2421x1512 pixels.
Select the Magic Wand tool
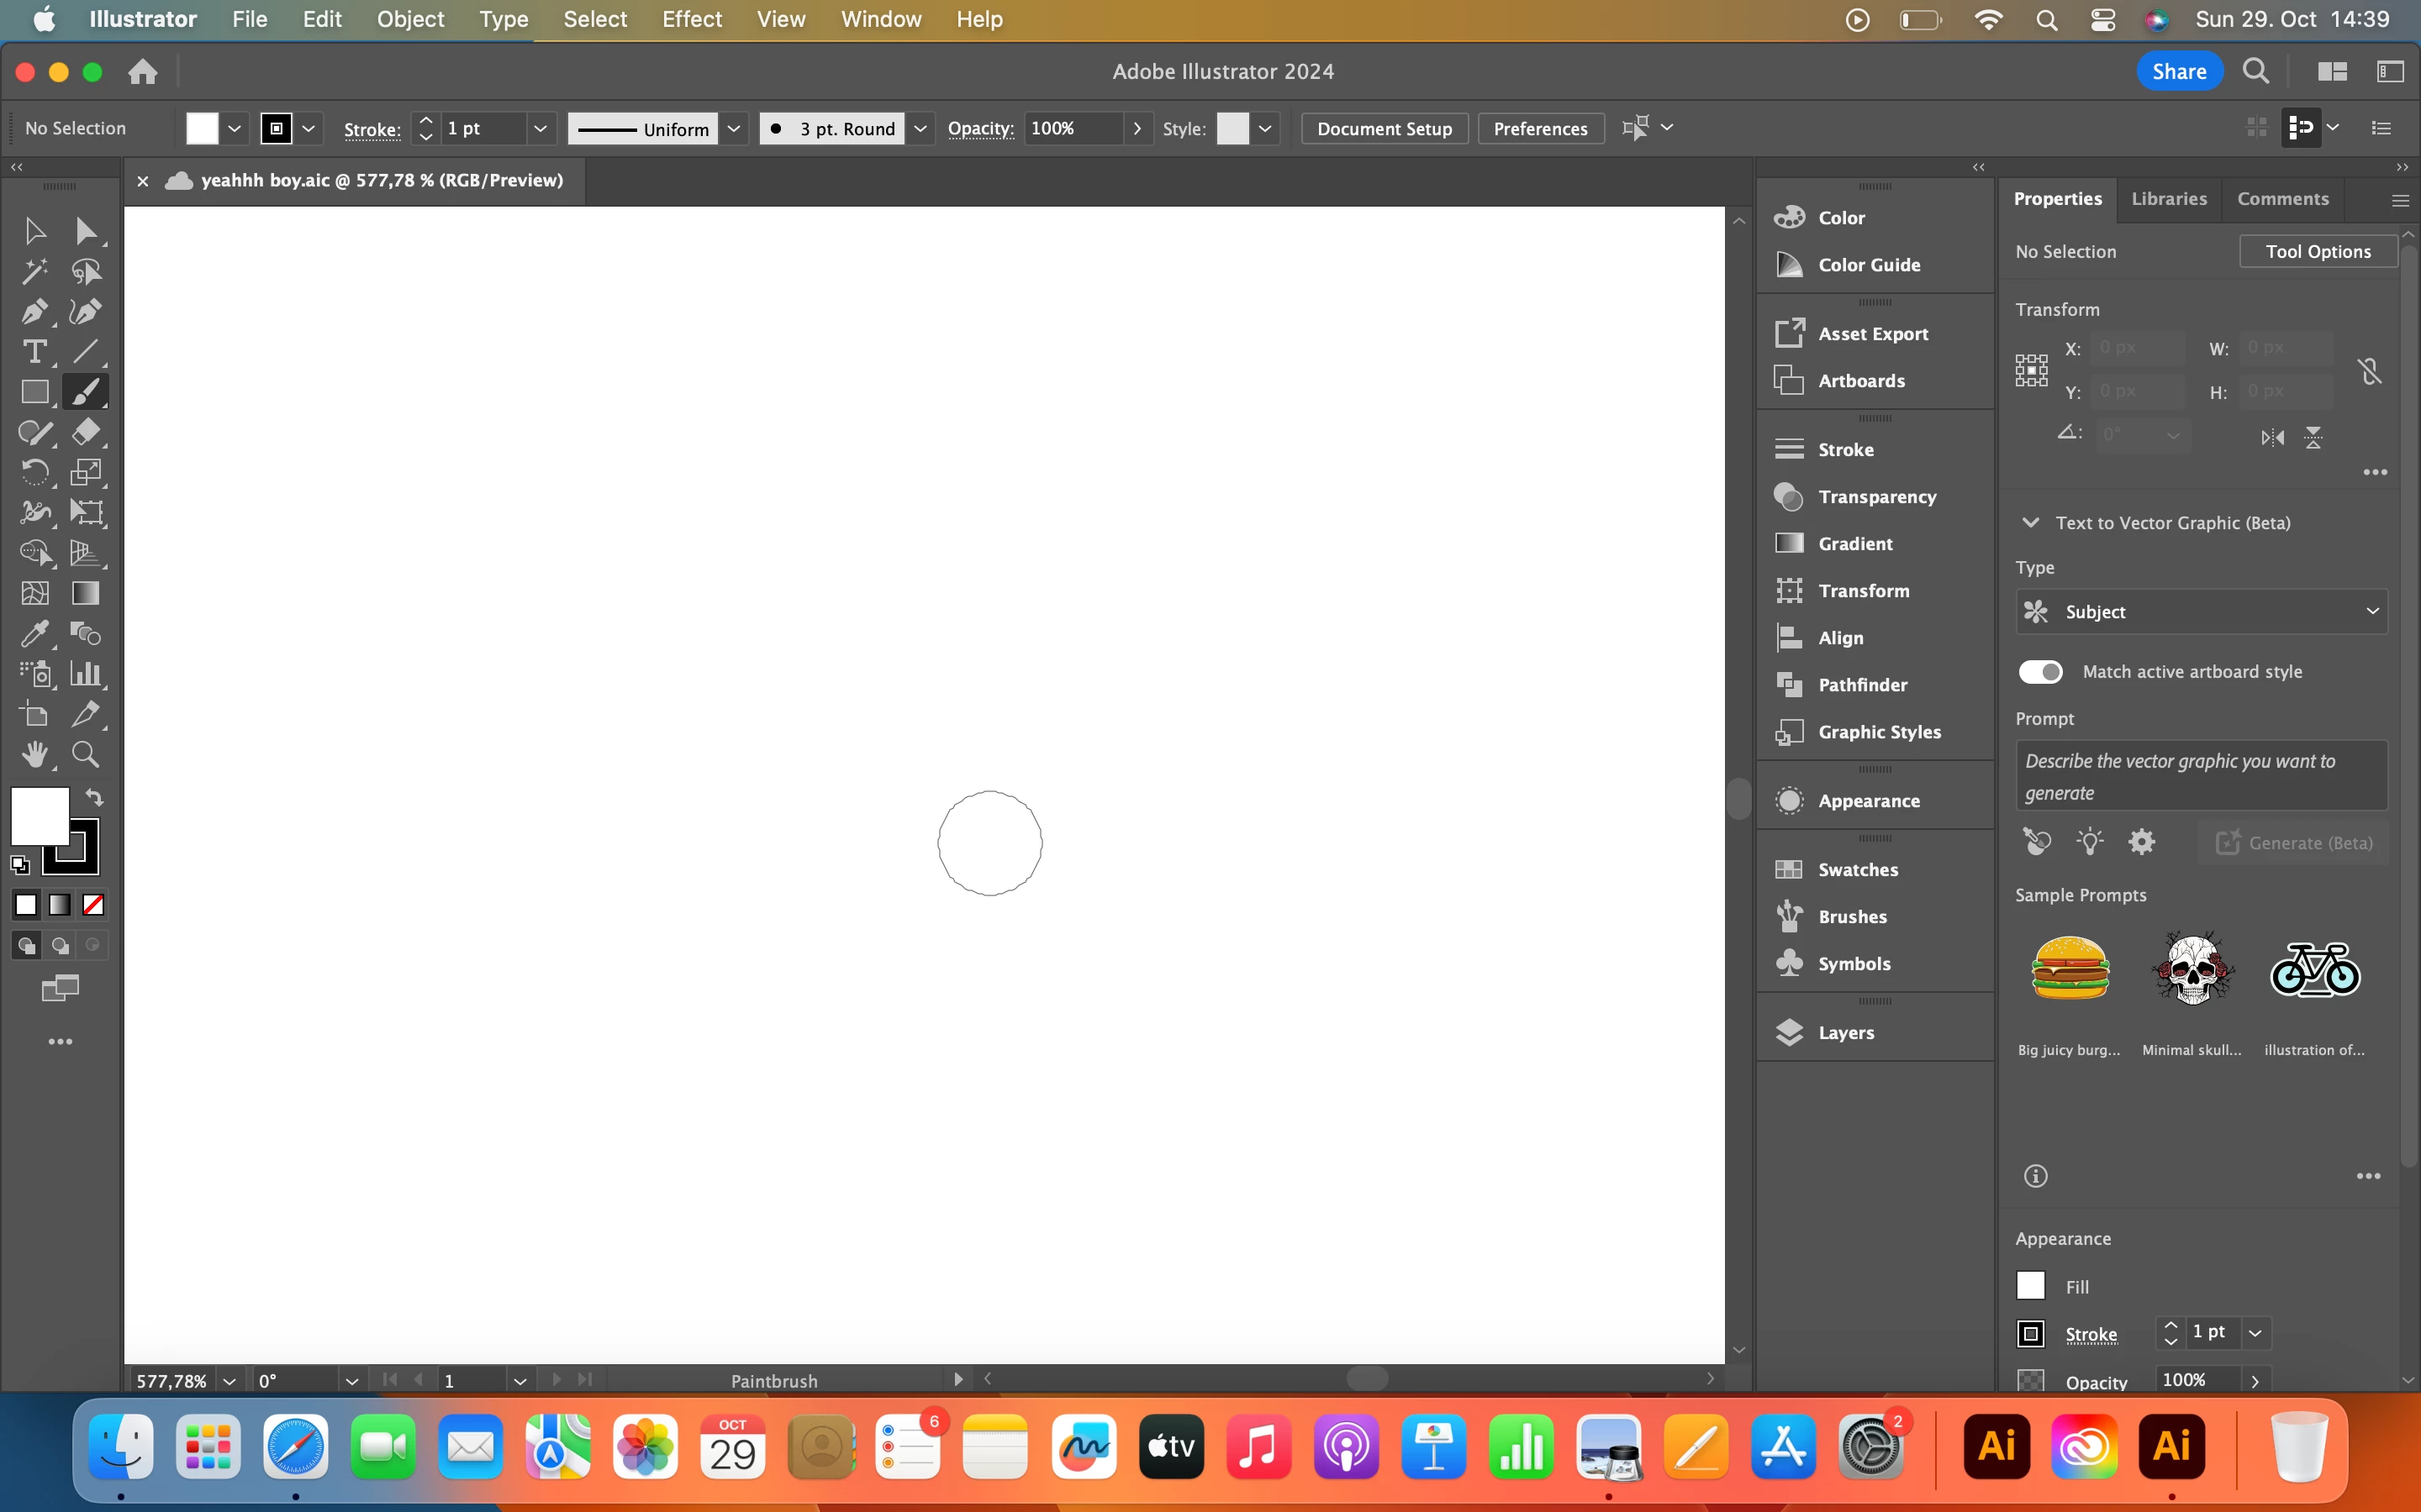coord(34,272)
